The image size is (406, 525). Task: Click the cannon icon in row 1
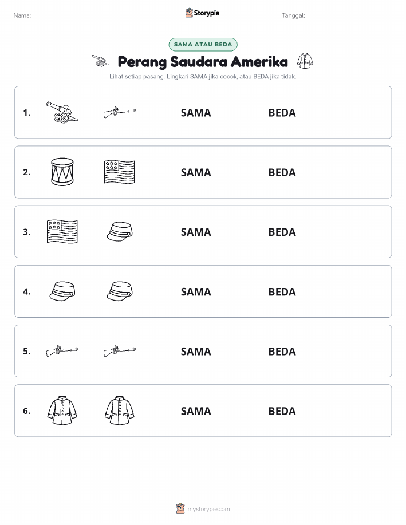click(62, 112)
